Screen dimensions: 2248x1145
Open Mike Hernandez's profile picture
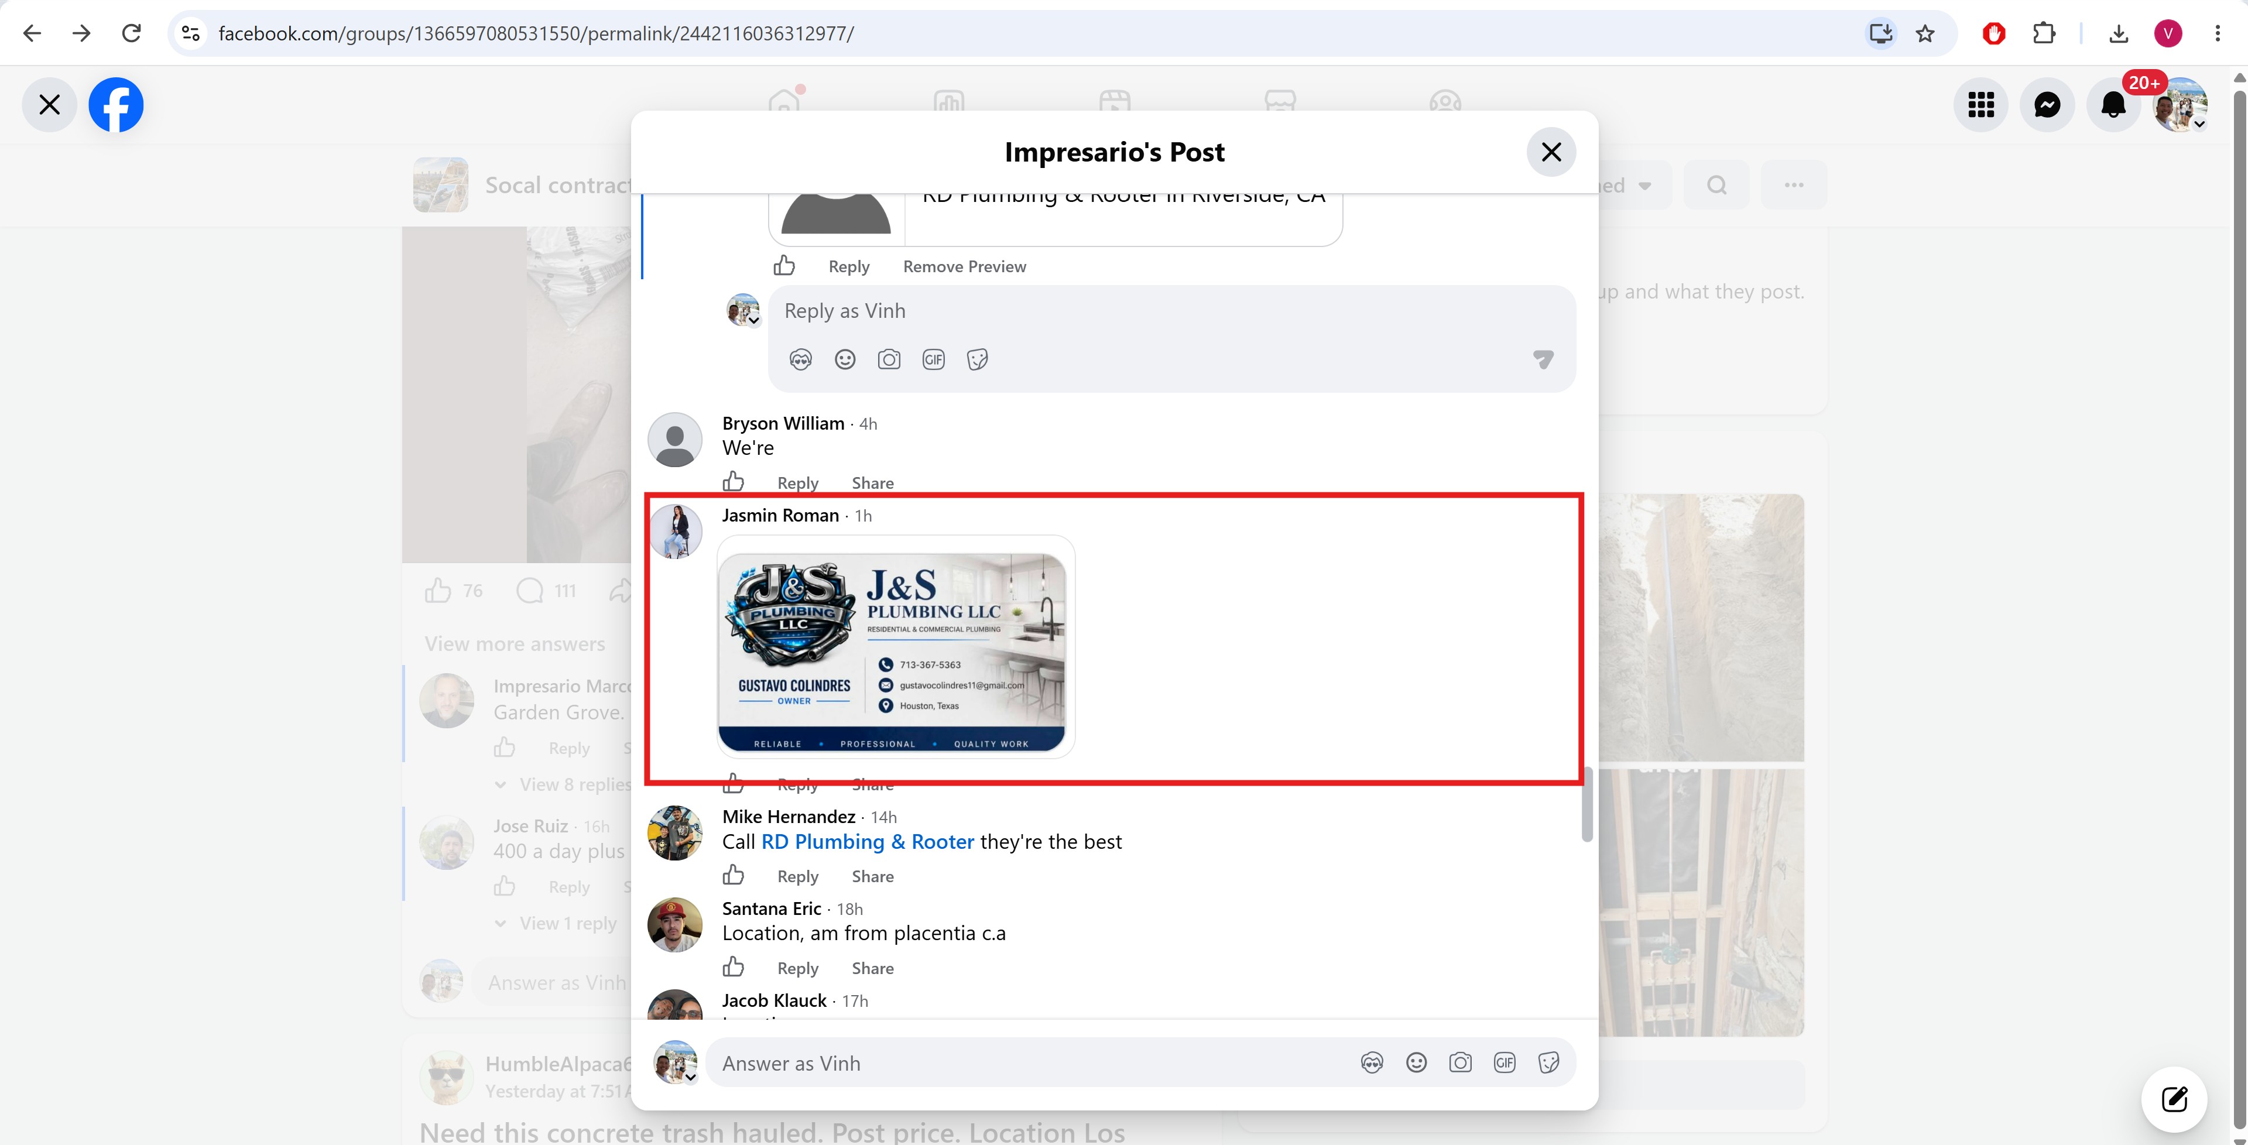coord(674,832)
